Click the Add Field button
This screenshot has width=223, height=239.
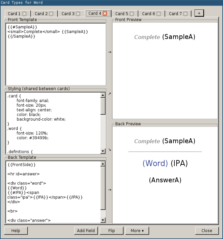point(86,231)
